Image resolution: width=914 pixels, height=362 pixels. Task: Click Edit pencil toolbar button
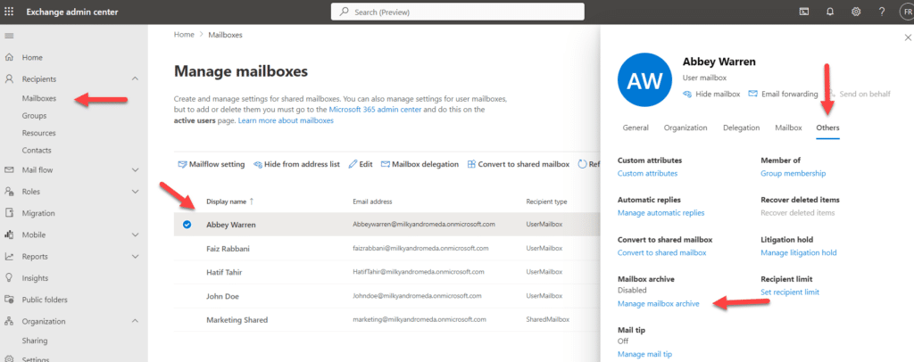(361, 164)
